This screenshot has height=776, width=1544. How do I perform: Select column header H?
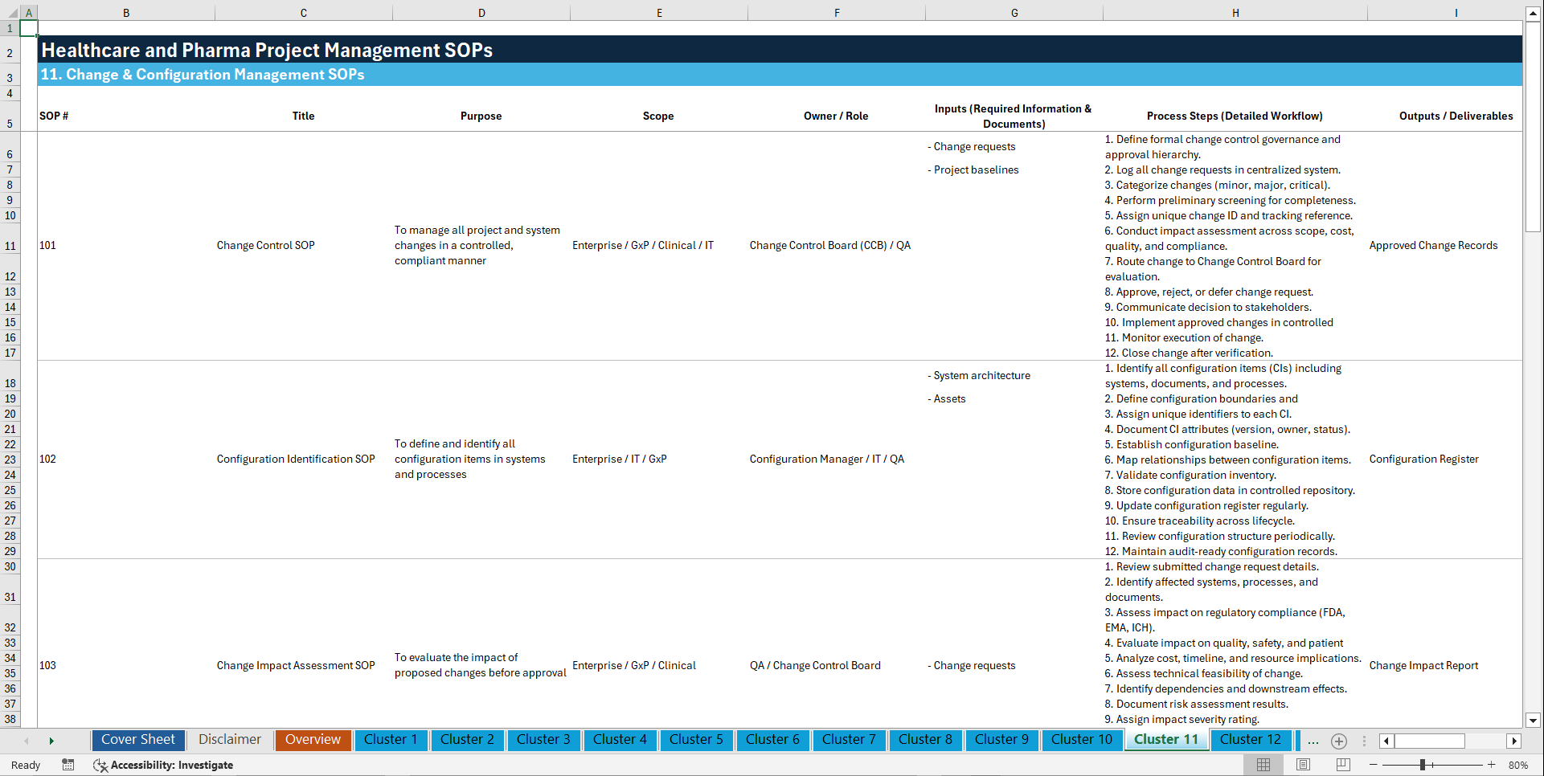(1235, 12)
